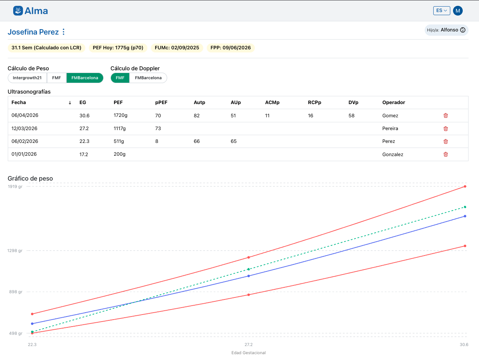Click the FPP: 09/06/2026 badge

tap(230, 48)
